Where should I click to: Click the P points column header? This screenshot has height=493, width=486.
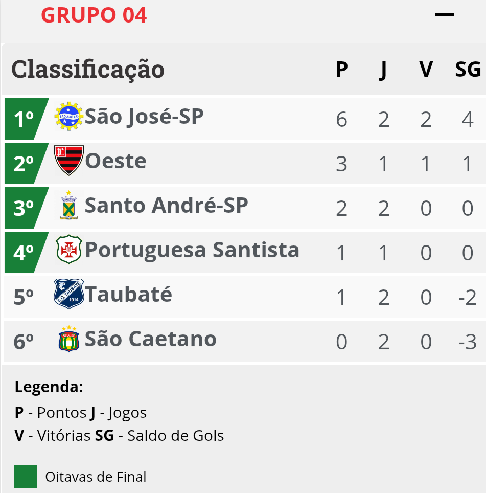342,69
